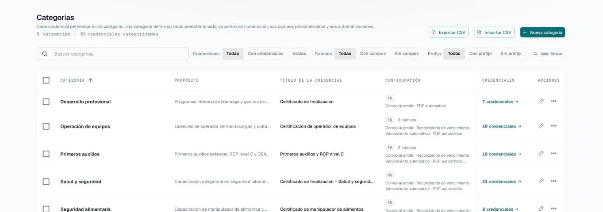Open the Más filtros options

548,54
